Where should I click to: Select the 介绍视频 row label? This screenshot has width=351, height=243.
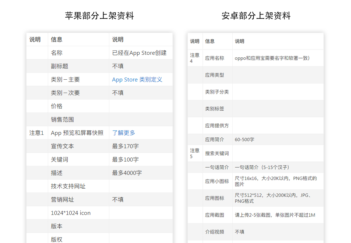(x=215, y=232)
